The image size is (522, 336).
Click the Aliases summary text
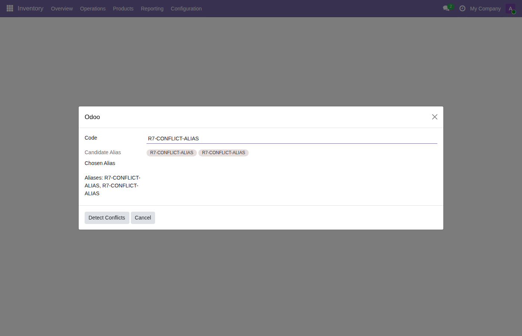pos(113,186)
